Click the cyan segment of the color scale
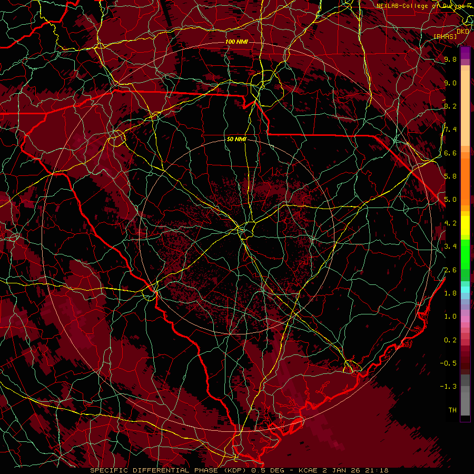This screenshot has height=474, width=474. [465, 289]
